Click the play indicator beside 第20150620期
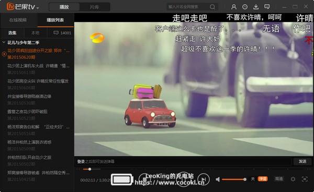 pos(4,54)
